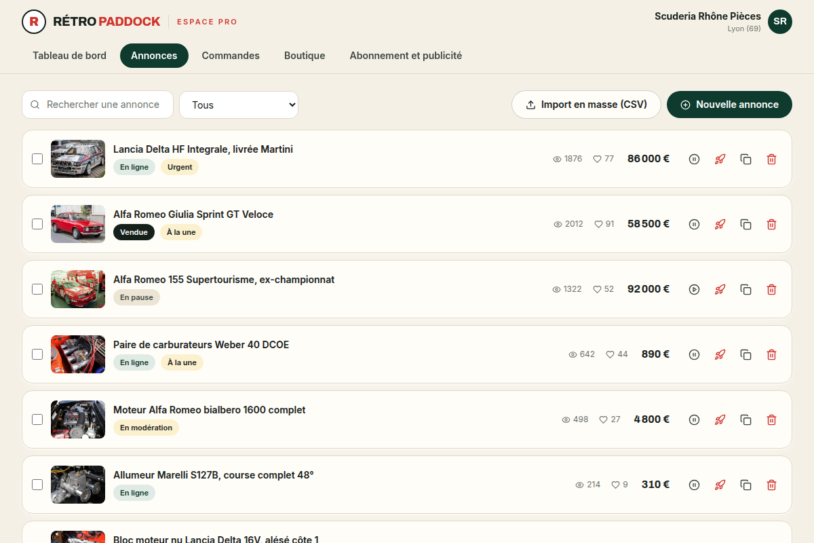Tick the Moteur Alfa Romeo bialbero checkbox
The image size is (814, 543).
(37, 419)
